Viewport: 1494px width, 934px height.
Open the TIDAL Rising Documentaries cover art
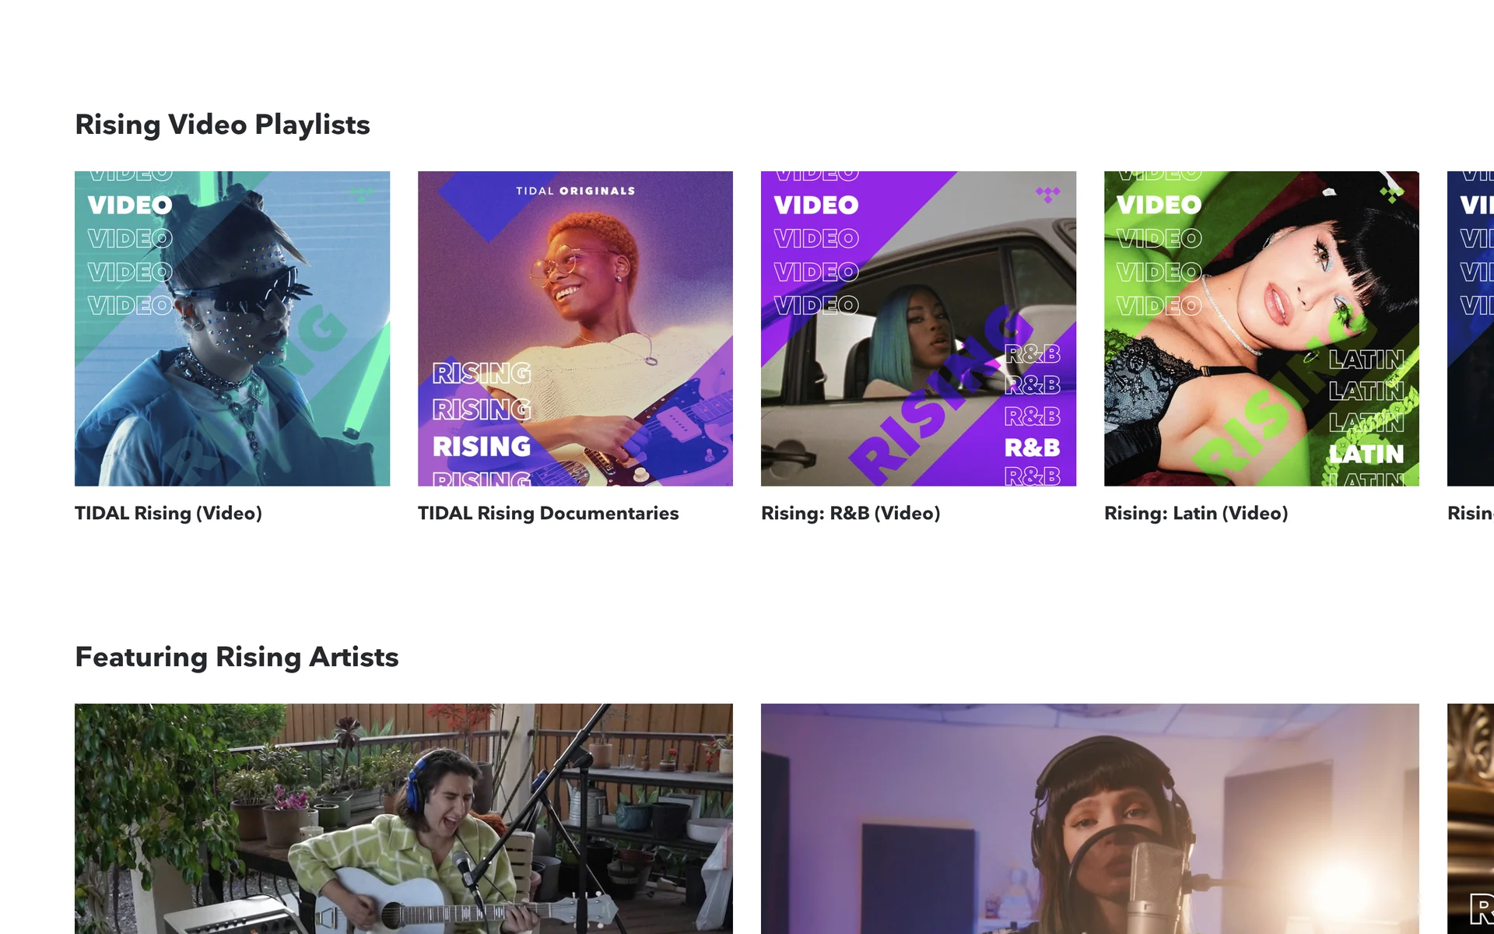point(575,328)
